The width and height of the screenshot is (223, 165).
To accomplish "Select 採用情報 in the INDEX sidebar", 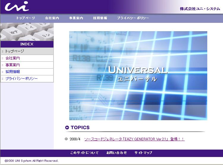I will (27, 72).
